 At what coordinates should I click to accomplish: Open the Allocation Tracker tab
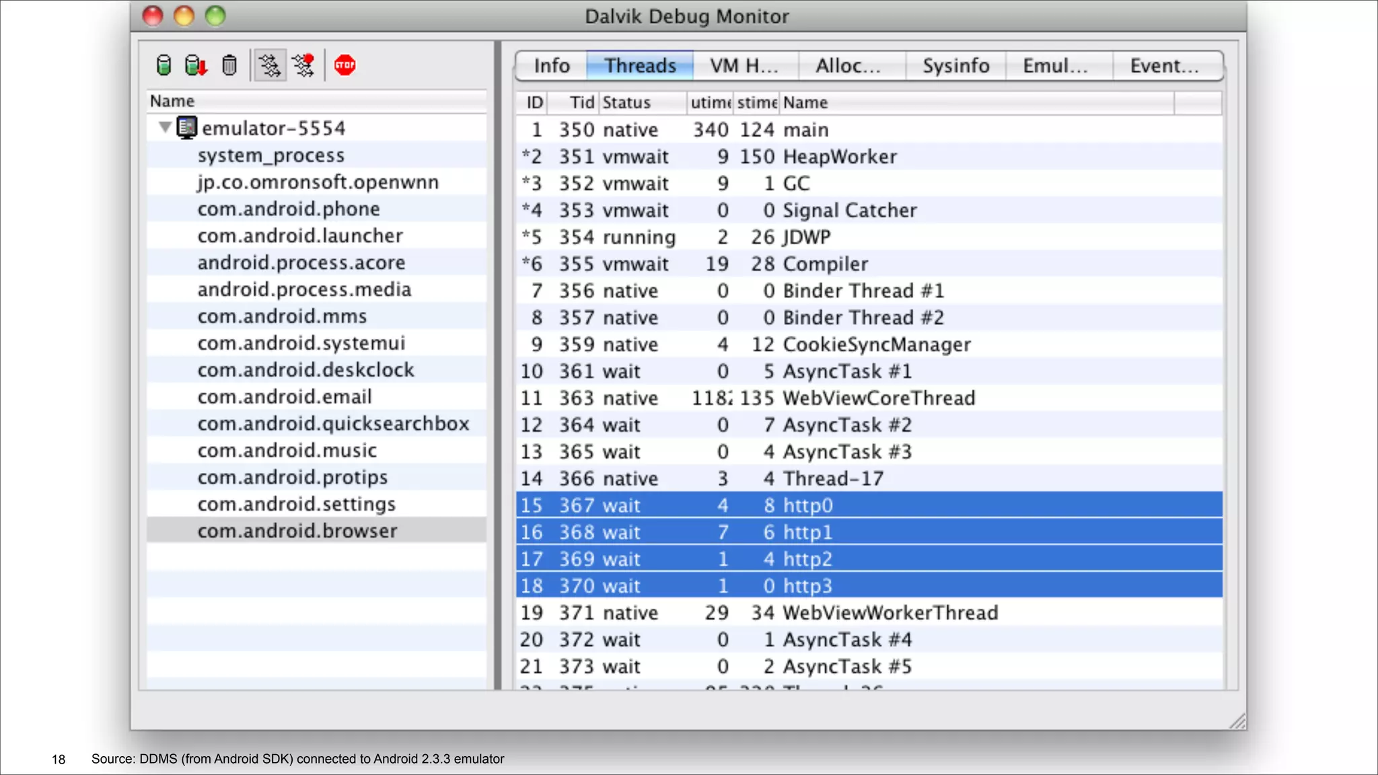852,66
